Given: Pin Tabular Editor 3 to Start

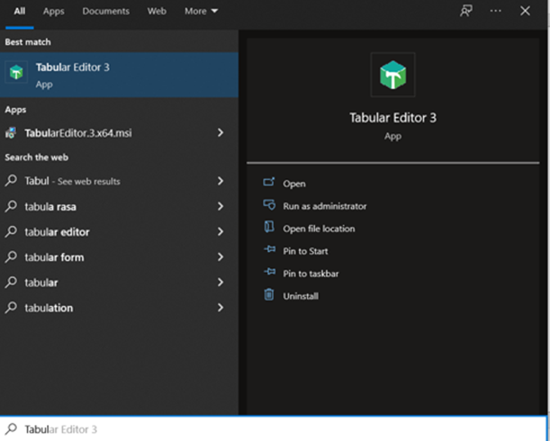Looking at the screenshot, I should (305, 251).
